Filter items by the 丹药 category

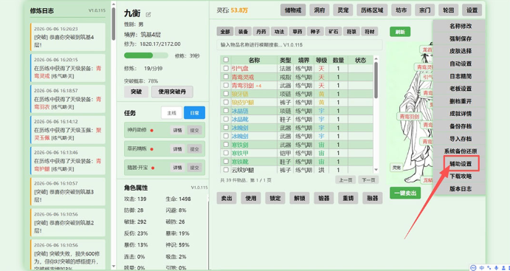(x=261, y=32)
